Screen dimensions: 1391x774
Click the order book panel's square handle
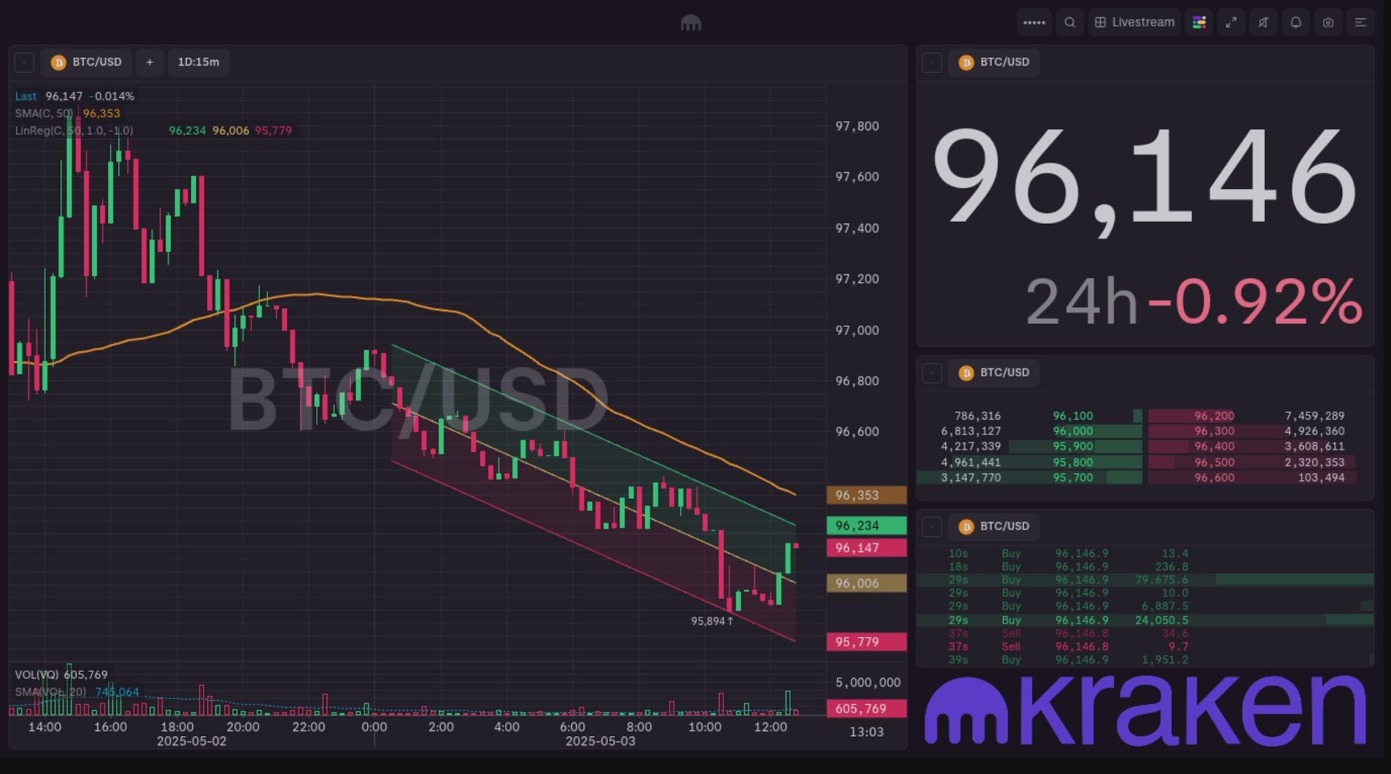932,373
